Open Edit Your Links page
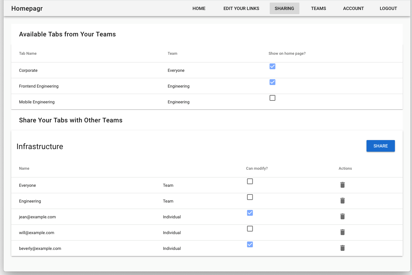This screenshot has height=275, width=412. coord(241,8)
